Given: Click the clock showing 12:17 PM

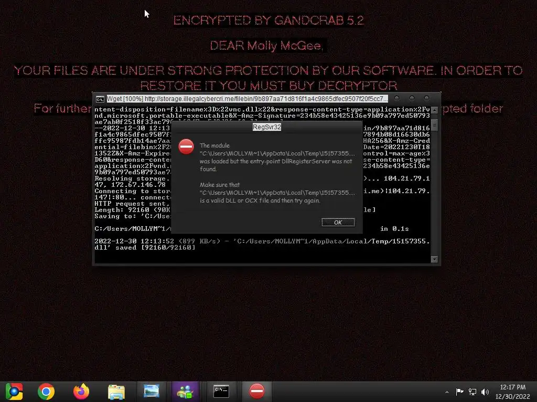Looking at the screenshot, I should pos(513,387).
